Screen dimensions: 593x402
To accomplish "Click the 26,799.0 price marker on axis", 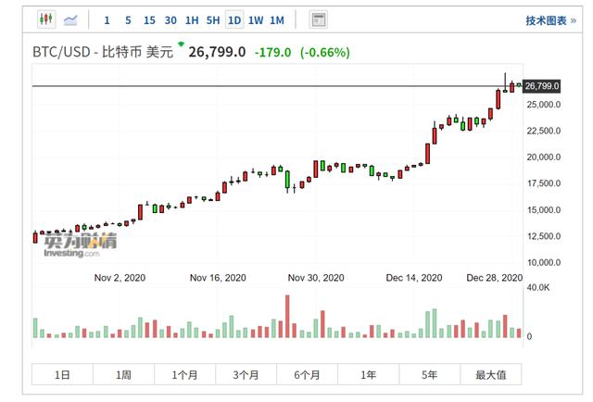I will pyautogui.click(x=543, y=86).
